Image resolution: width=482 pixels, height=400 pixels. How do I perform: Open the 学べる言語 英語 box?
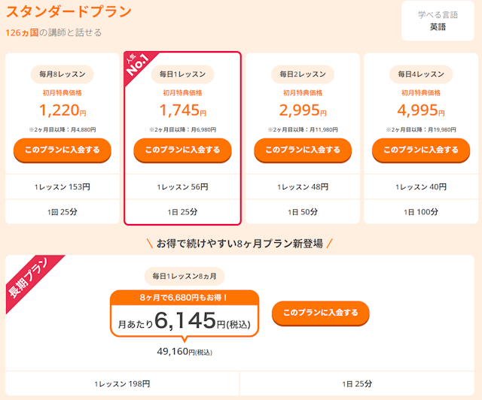point(438,20)
